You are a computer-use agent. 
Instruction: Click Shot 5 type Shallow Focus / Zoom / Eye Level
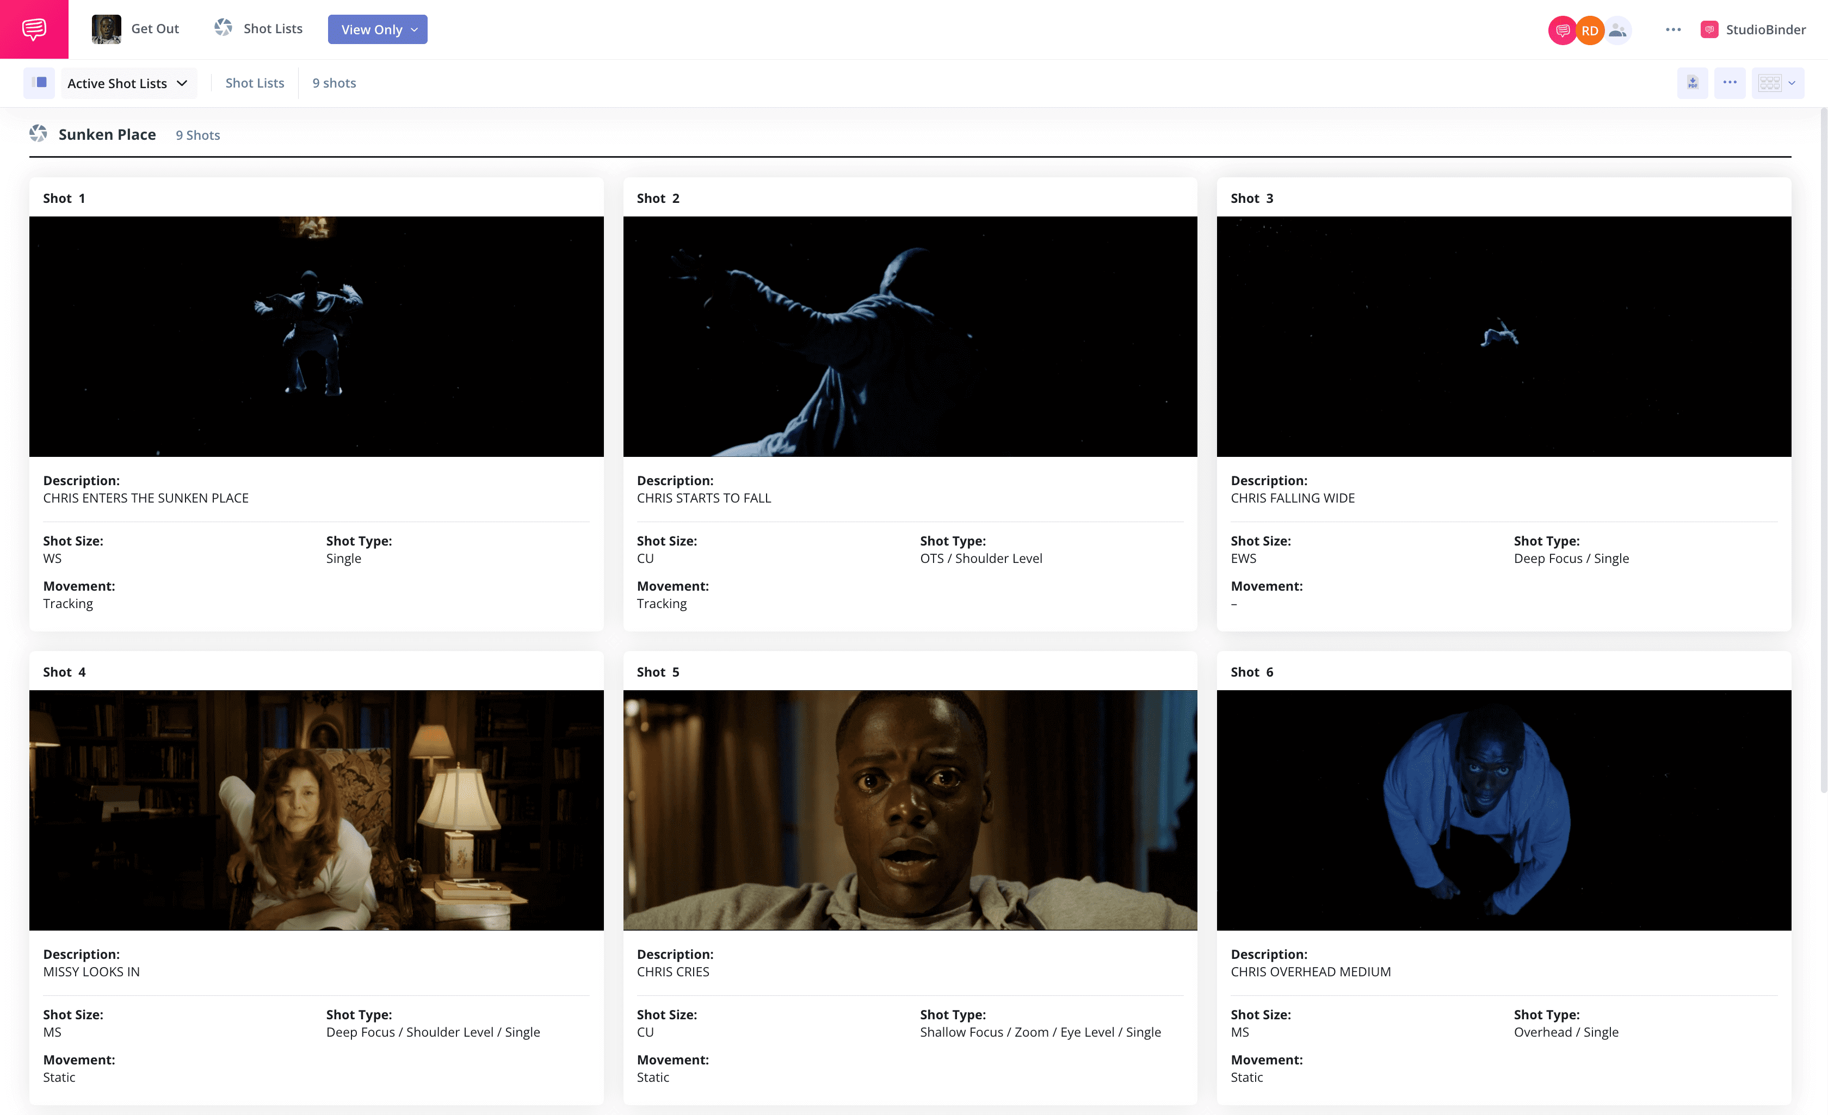[x=1040, y=1032]
